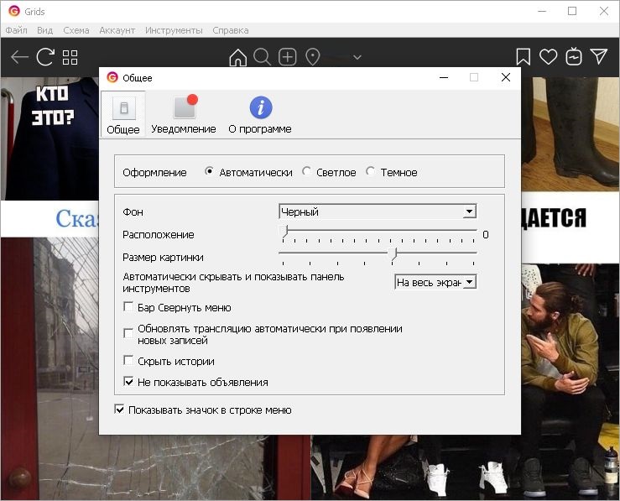The width and height of the screenshot is (620, 501).
Task: Switch to the Уведомление settings tab
Action: click(x=184, y=115)
